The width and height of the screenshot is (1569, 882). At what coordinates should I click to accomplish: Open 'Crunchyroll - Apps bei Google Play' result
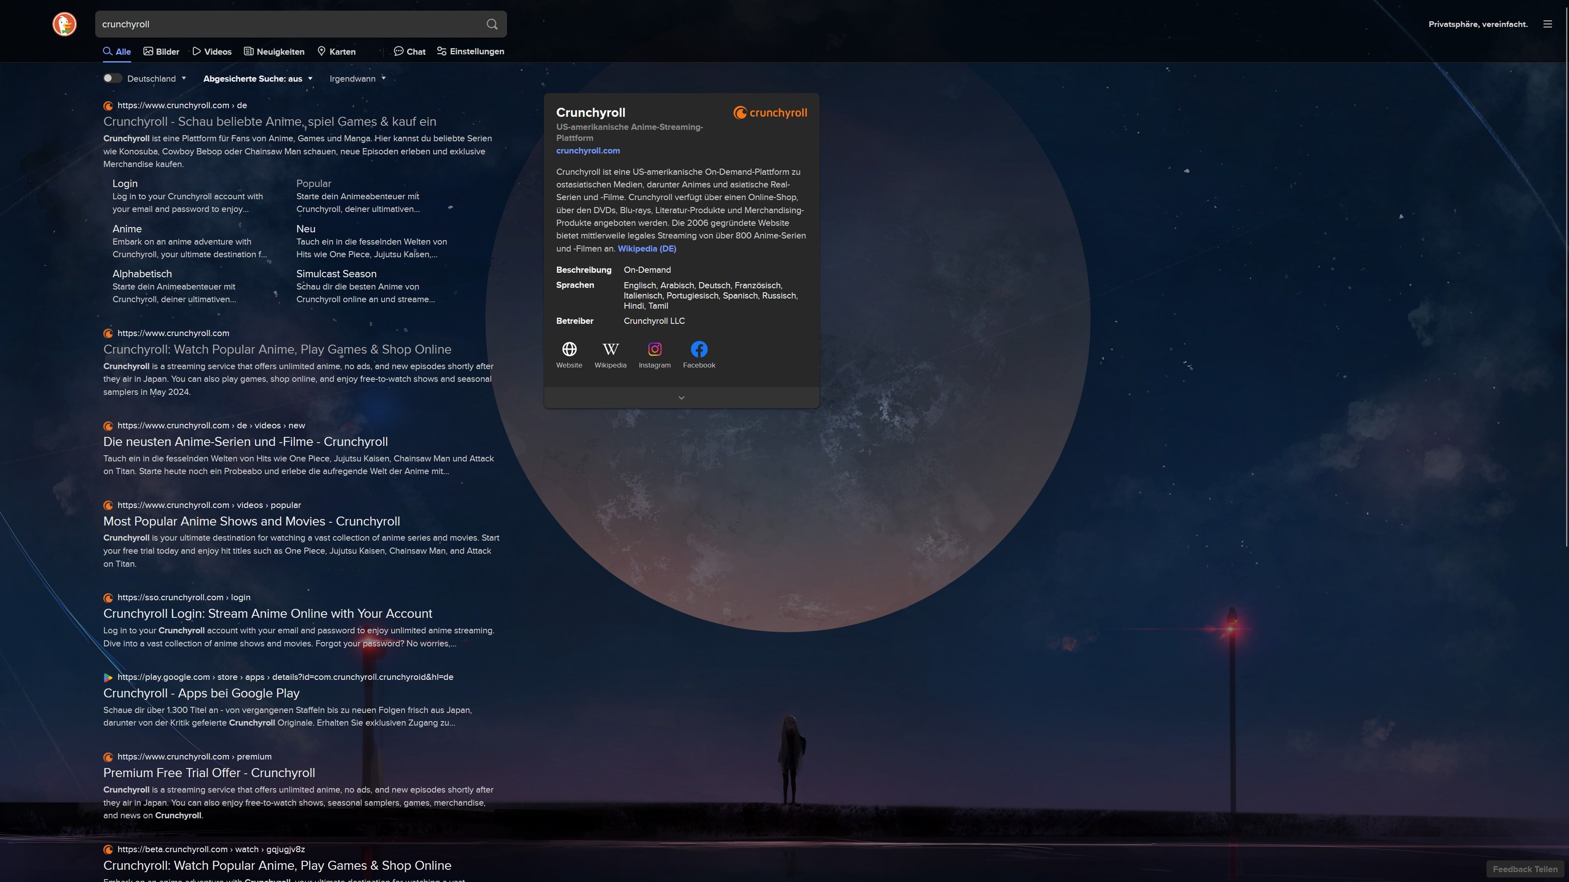coord(201,693)
